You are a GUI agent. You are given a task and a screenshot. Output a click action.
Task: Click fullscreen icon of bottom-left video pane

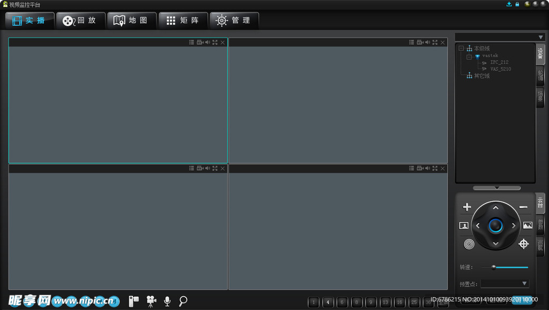[215, 168]
